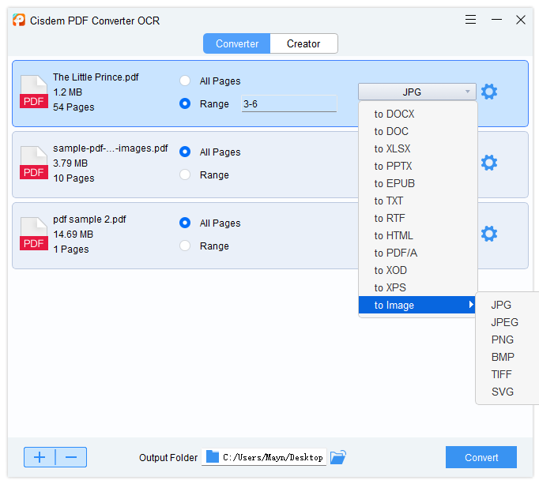Choose to DOCX from format list
Viewport: 539px width, 484px height.
click(394, 114)
